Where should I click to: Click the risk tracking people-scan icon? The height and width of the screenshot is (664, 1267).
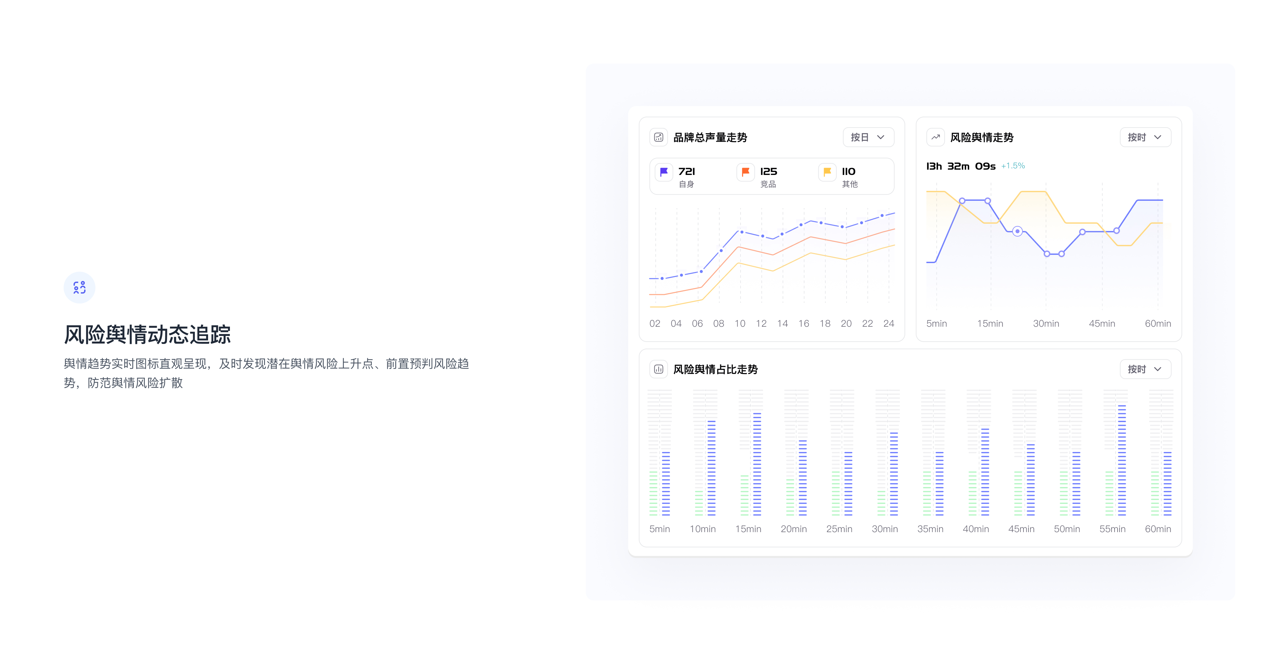79,287
